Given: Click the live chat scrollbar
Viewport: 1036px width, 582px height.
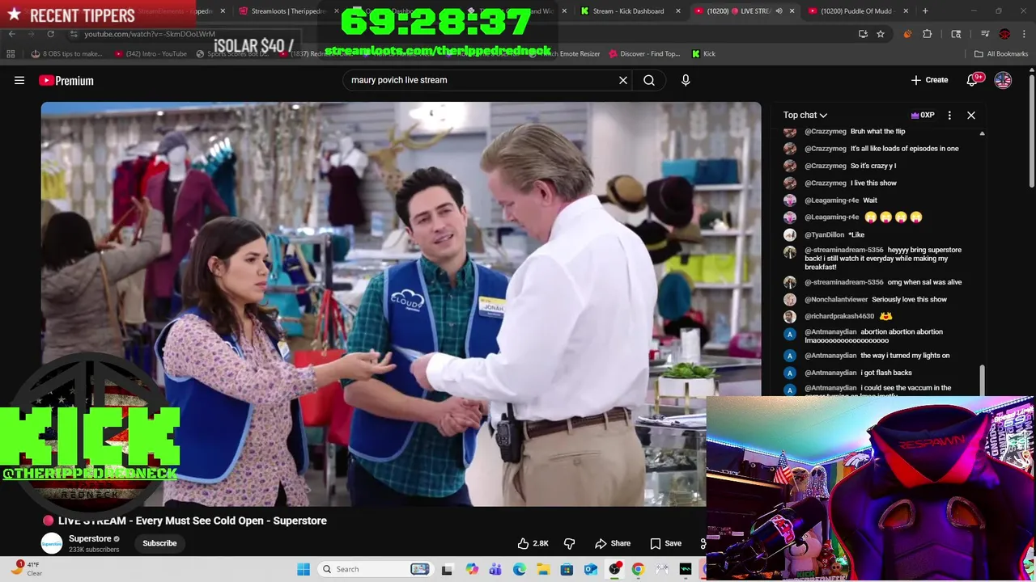Looking at the screenshot, I should (x=982, y=380).
